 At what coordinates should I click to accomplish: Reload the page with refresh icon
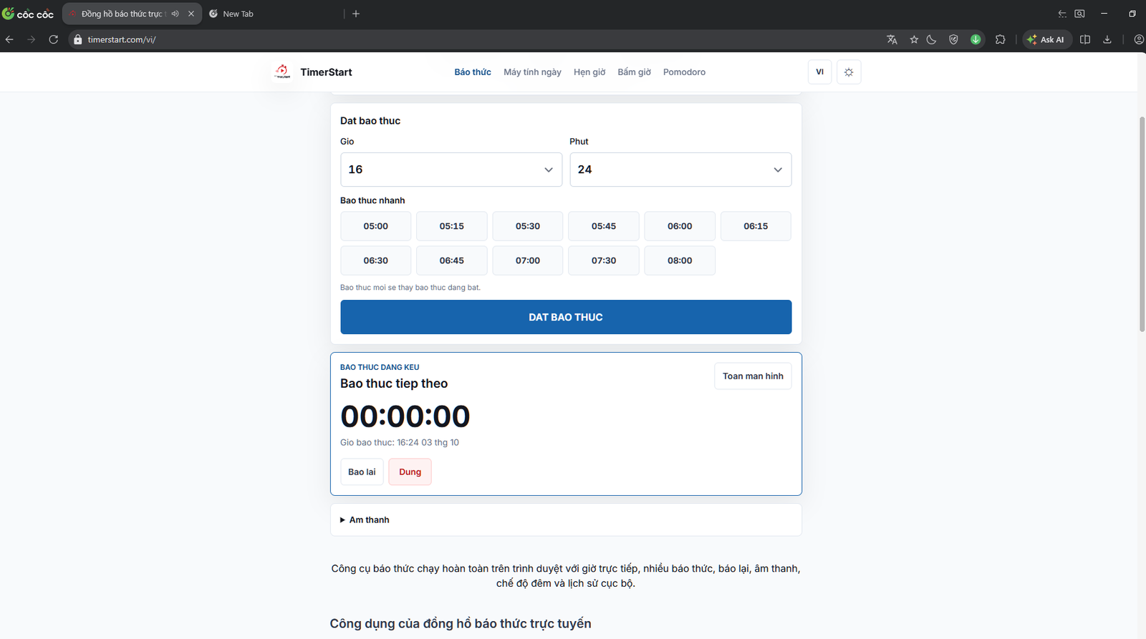pyautogui.click(x=53, y=39)
